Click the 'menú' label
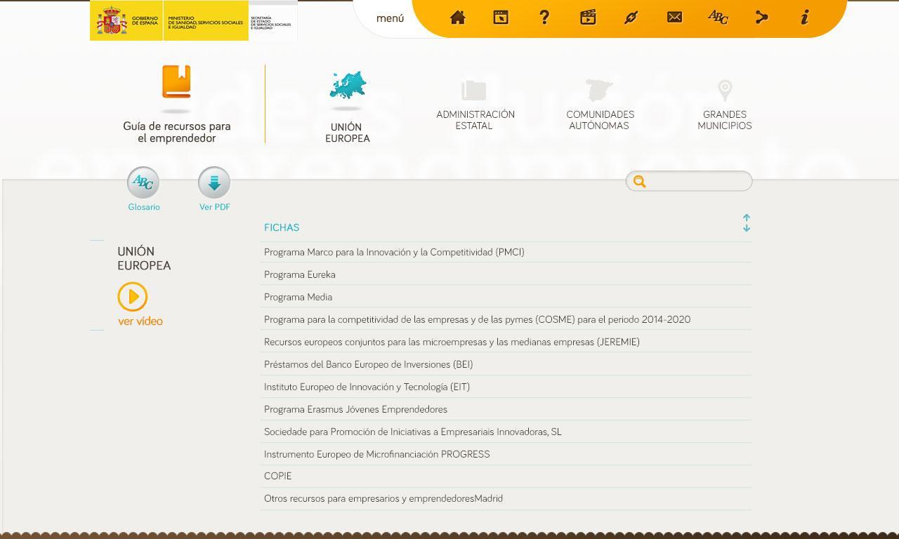This screenshot has width=899, height=539. (390, 18)
